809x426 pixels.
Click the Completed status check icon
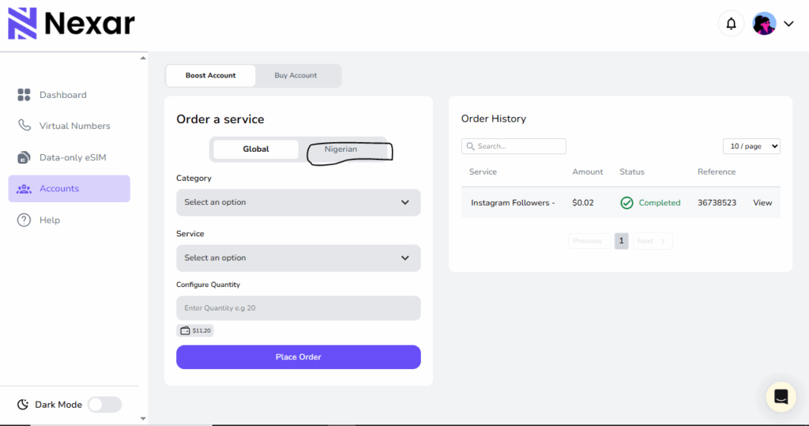(x=627, y=203)
